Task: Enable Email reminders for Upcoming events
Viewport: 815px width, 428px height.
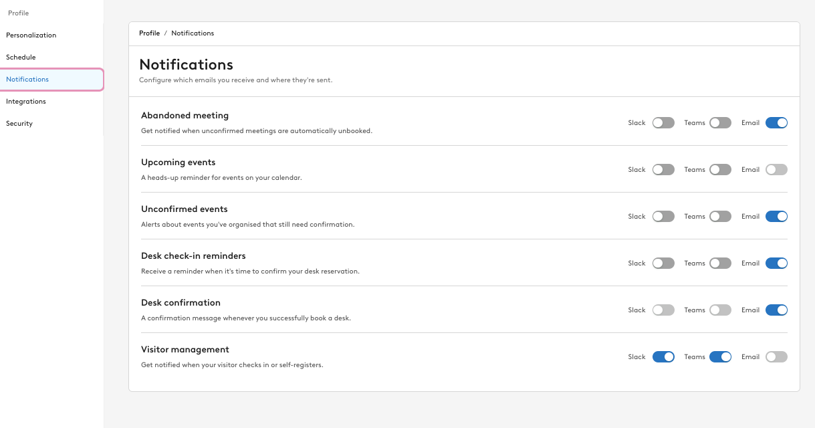Action: pyautogui.click(x=776, y=169)
